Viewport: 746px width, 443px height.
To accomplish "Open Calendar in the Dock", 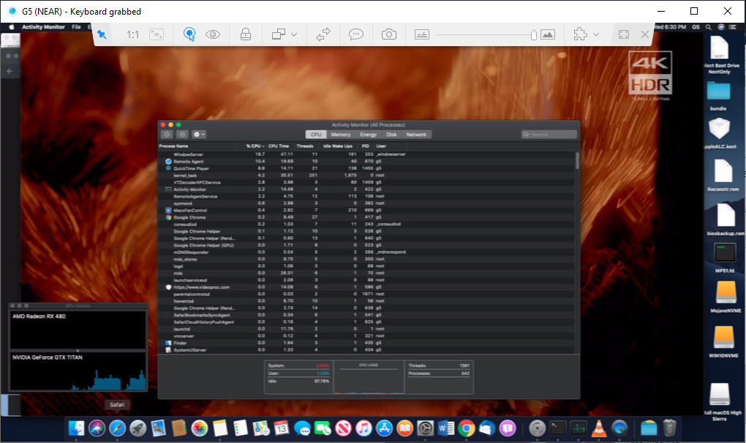I will click(281, 428).
